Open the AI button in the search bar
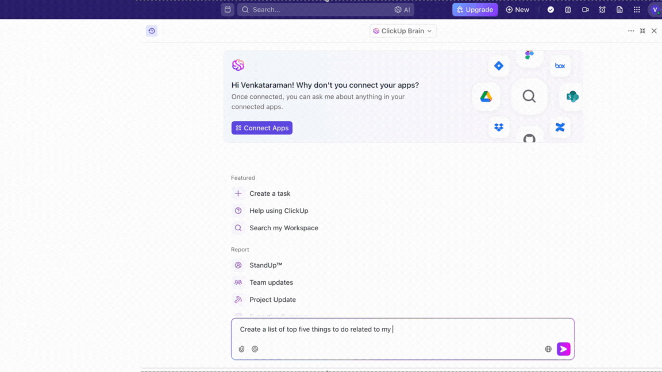The height and width of the screenshot is (372, 662). 402,10
